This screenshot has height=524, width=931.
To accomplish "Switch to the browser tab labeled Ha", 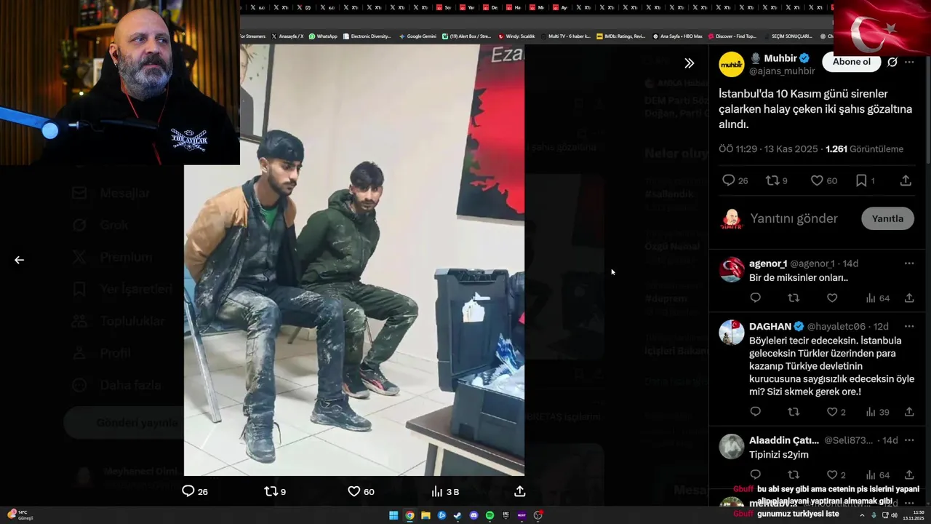I will tap(514, 7).
